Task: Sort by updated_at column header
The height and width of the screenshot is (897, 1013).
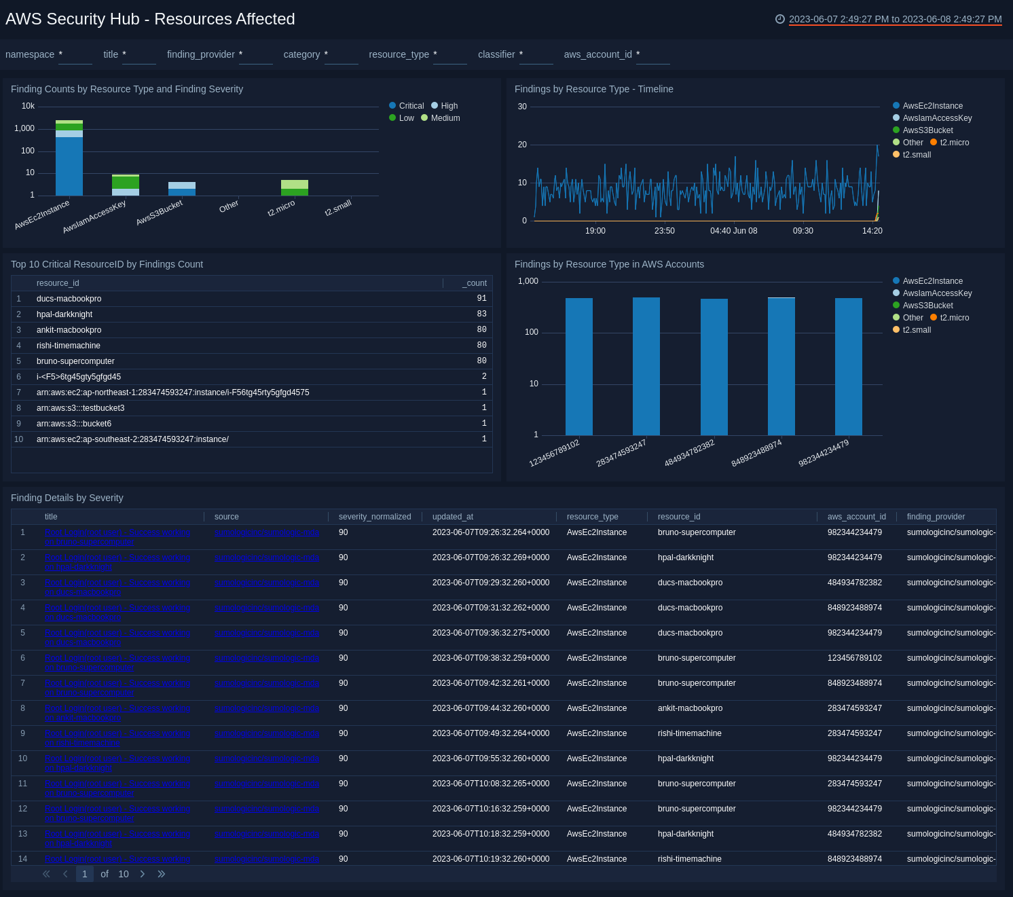Action: 453,517
